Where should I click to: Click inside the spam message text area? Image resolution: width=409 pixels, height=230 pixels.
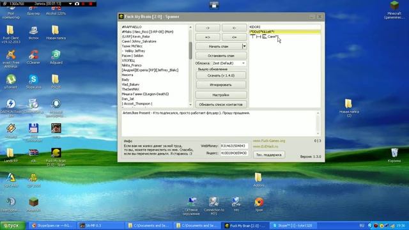219,123
